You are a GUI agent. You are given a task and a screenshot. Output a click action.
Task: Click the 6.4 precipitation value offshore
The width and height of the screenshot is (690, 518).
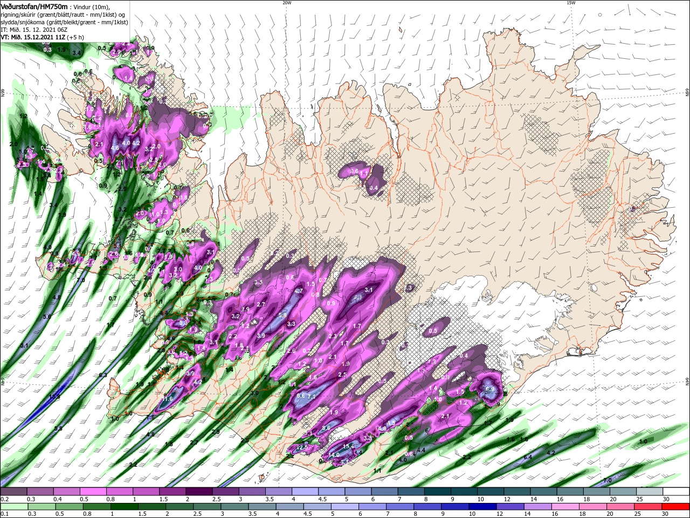pos(528,457)
